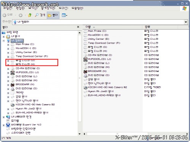
Task: Expand MovieDISK-1 (D:) tree node
Action: tap(8, 49)
